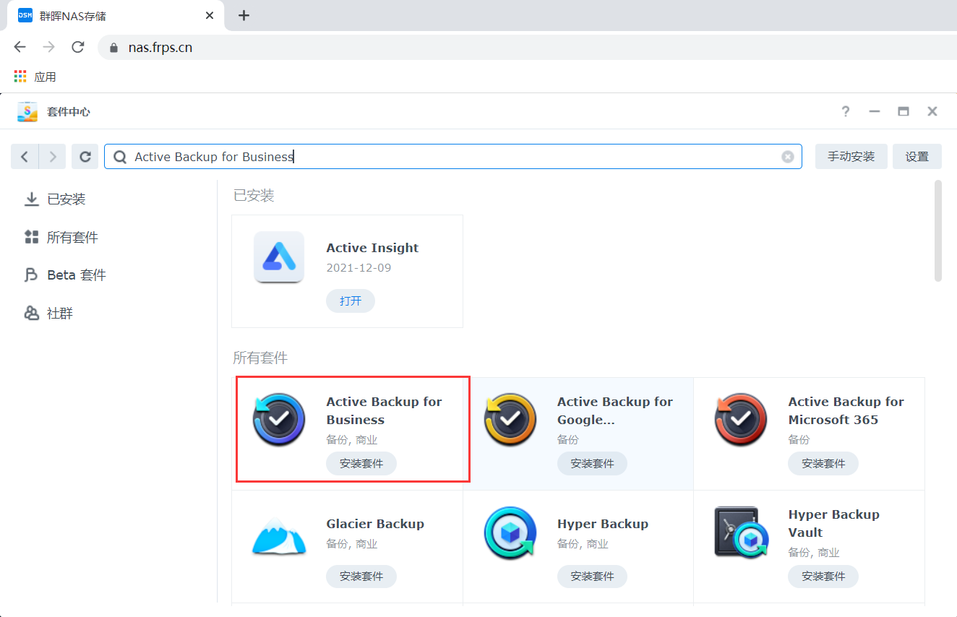Click the Hyper Backup title text
This screenshot has height=617, width=957.
(x=603, y=524)
